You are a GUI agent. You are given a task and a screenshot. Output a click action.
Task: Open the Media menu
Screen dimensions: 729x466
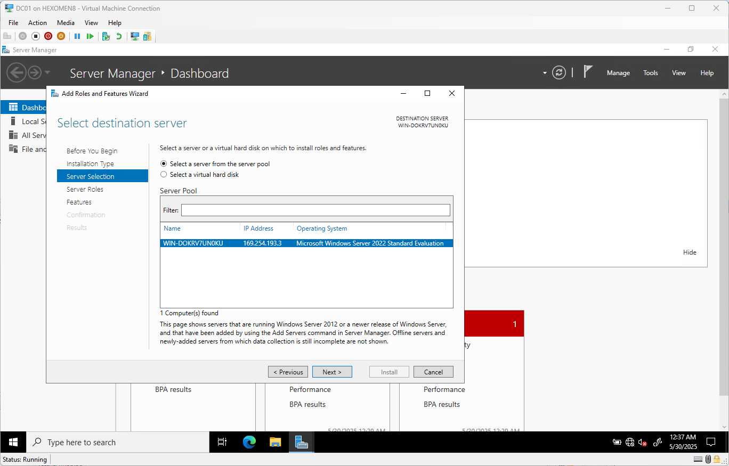(x=66, y=23)
